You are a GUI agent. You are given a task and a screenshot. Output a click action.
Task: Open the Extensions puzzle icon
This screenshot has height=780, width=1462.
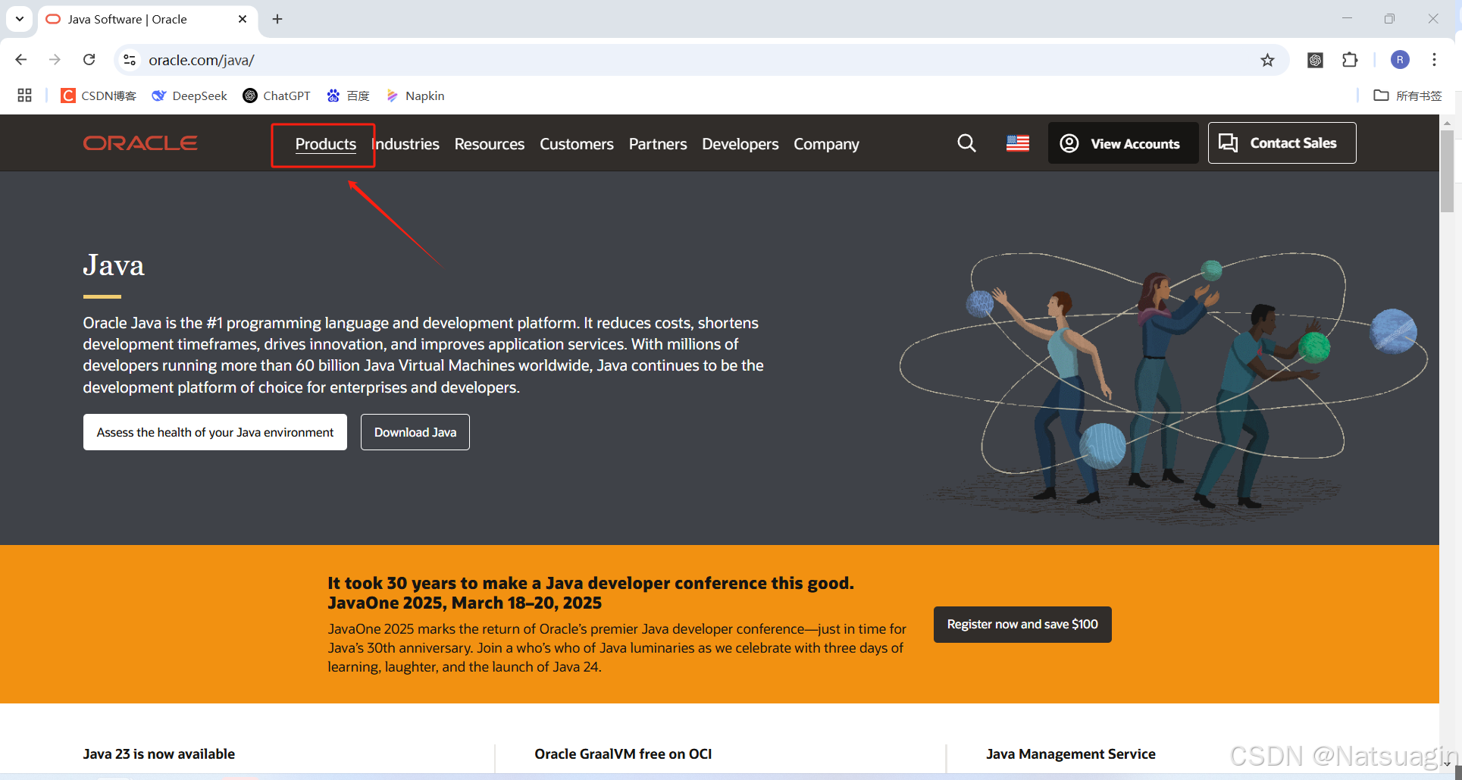pos(1350,60)
